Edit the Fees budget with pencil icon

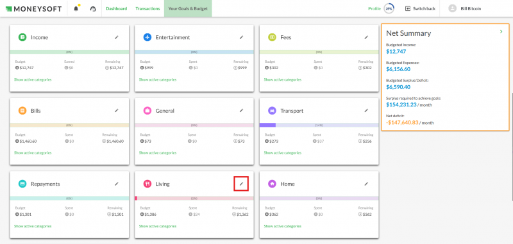tap(366, 37)
